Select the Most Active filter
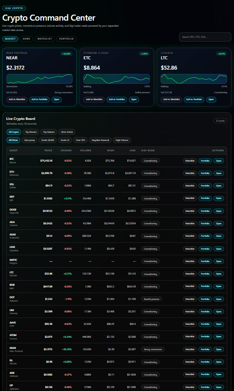 [x=67, y=132]
